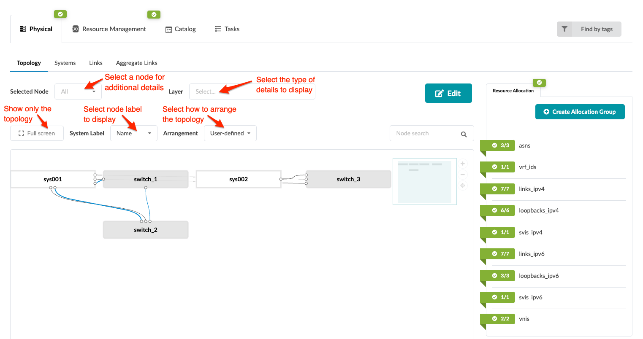Click the filter icon beside Find by tags
The image size is (643, 339).
tap(564, 29)
